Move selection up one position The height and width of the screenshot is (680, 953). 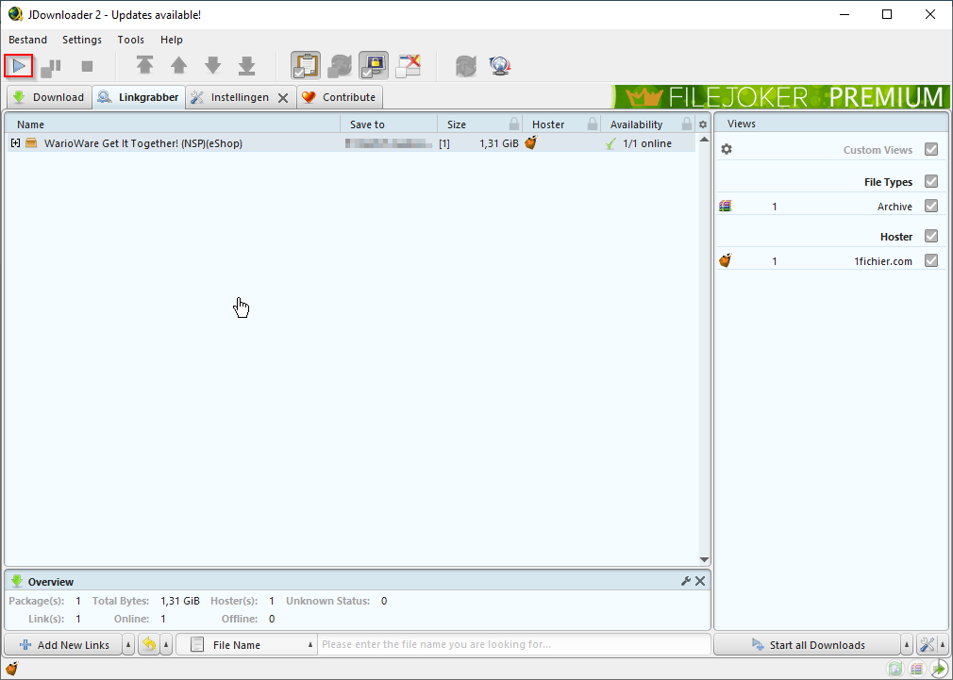(178, 65)
